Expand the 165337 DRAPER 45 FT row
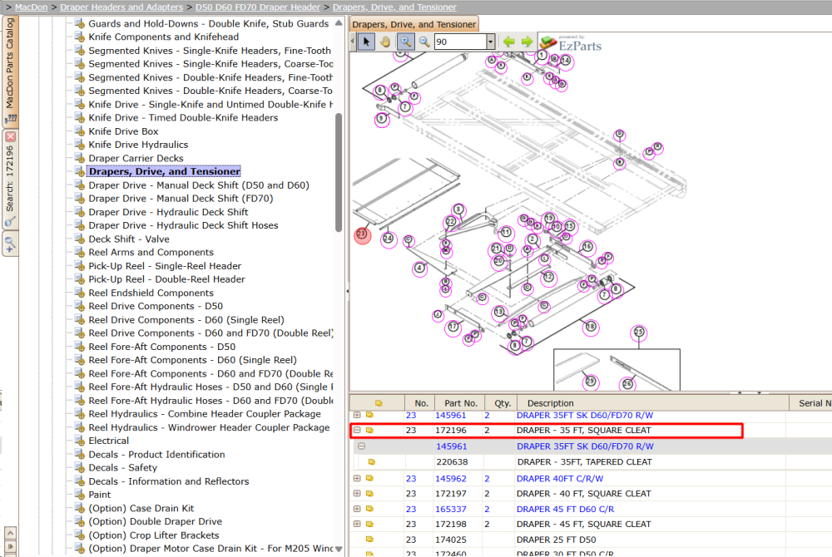Viewport: 832px width, 557px height. (x=357, y=509)
